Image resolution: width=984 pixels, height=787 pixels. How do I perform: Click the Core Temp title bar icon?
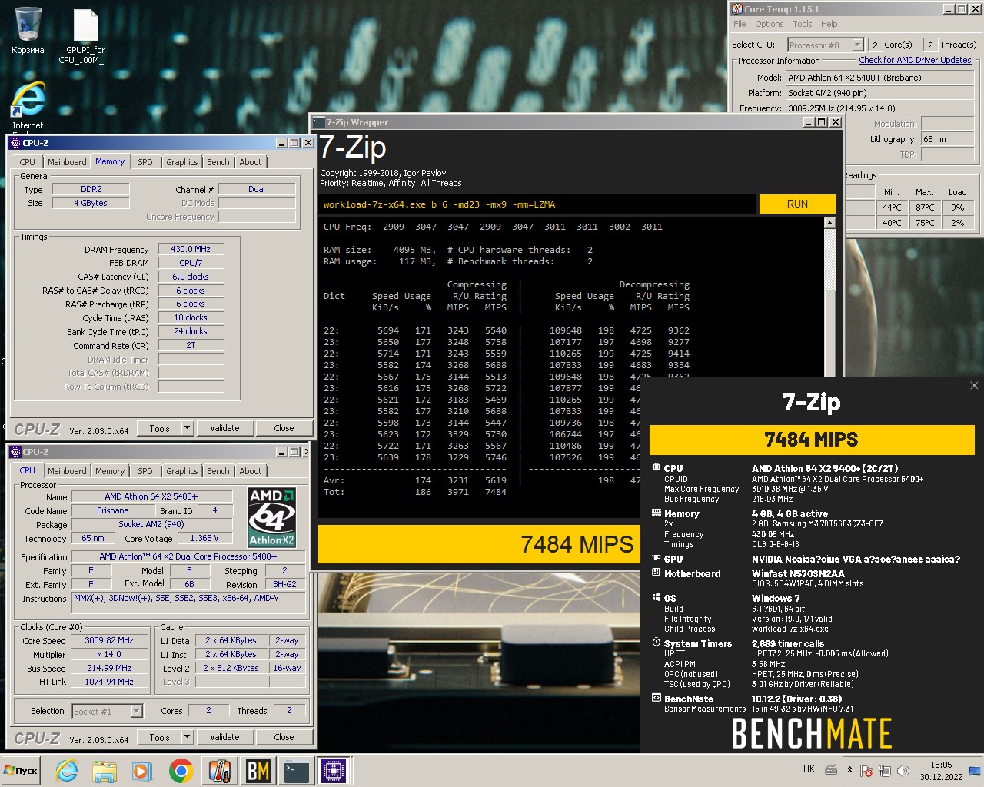pyautogui.click(x=737, y=9)
